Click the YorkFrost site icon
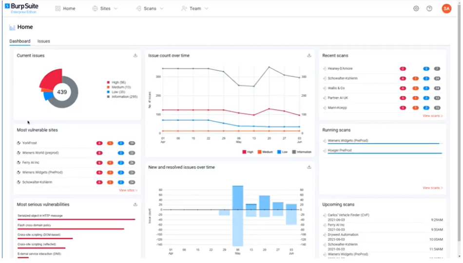 point(19,143)
